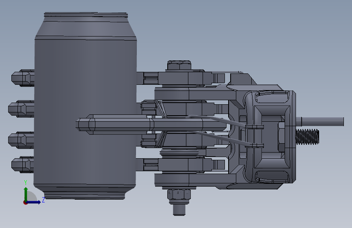Select the threaded rod at the right end

(x=307, y=137)
